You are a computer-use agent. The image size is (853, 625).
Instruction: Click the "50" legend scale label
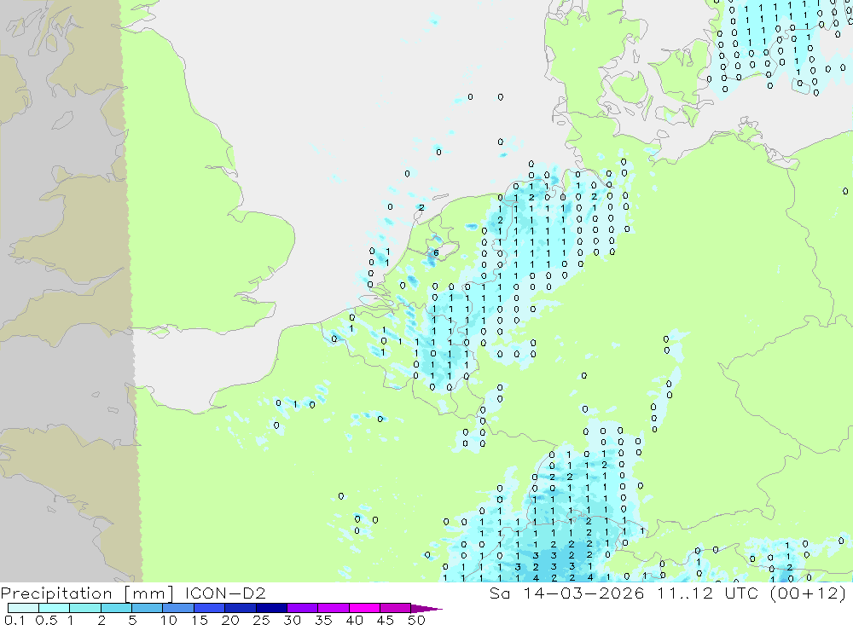(416, 620)
